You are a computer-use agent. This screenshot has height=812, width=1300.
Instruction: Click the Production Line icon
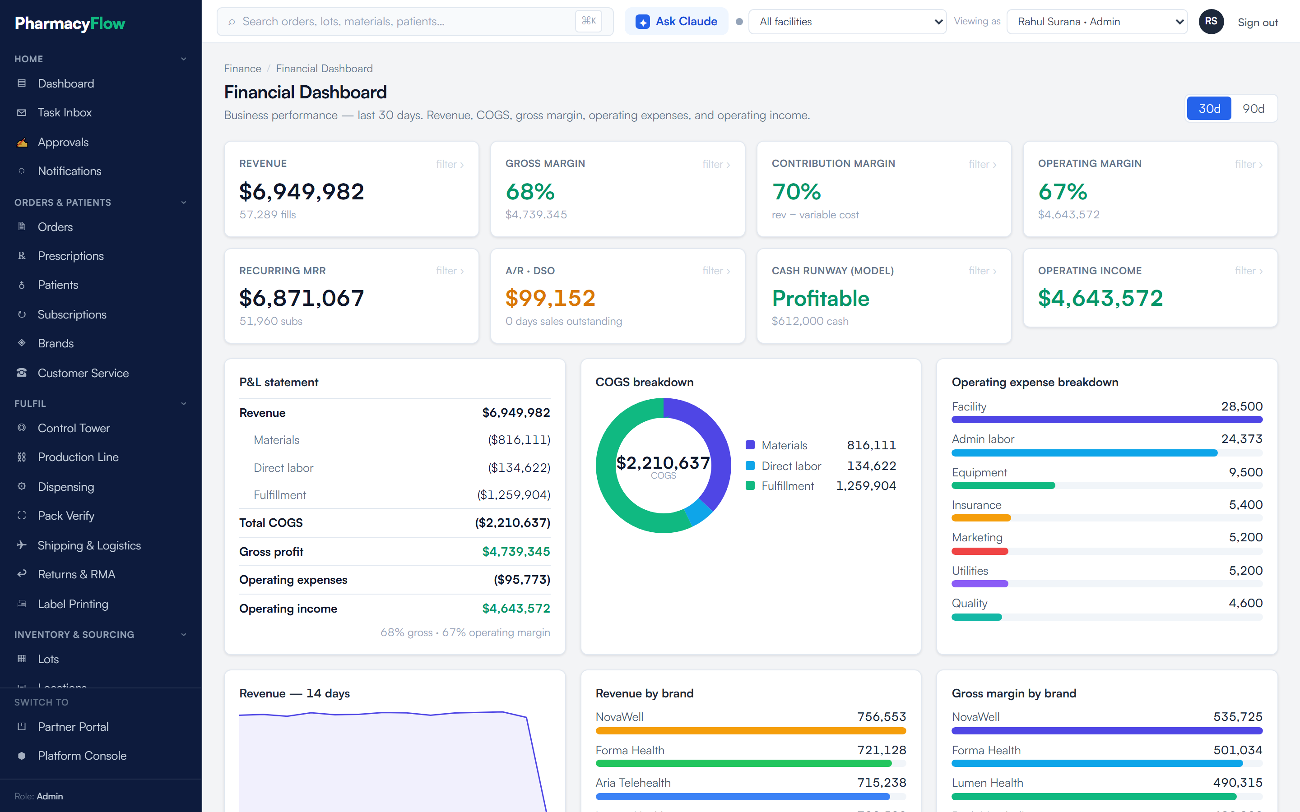coord(22,457)
